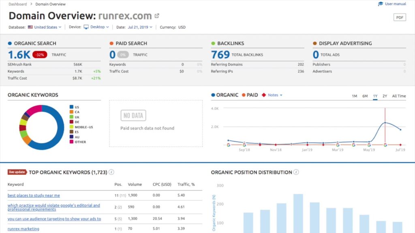This screenshot has height=233, width=415.
Task: Click the Volume column header
Action: pos(135,184)
